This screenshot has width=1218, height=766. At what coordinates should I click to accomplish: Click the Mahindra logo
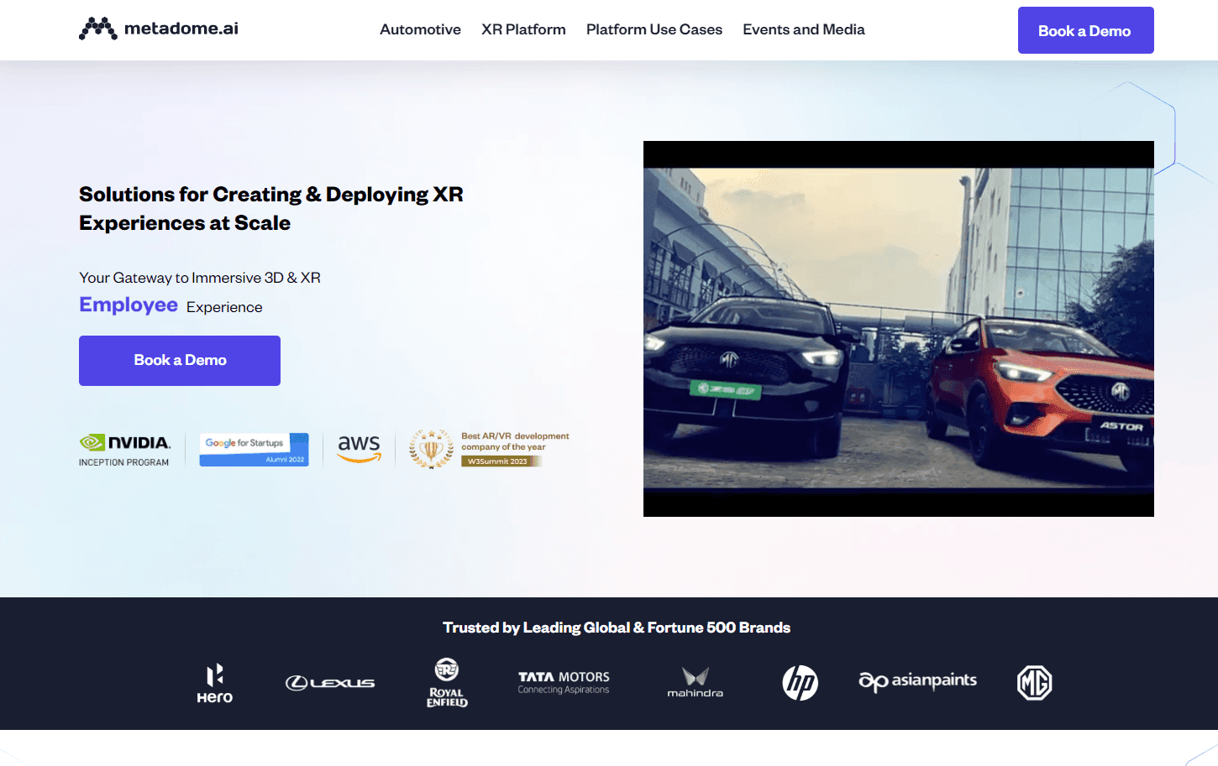click(x=696, y=683)
